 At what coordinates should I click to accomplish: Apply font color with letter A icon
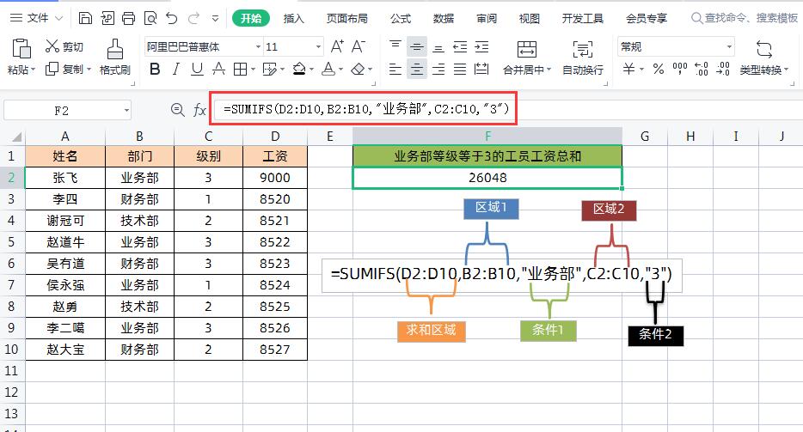(328, 69)
